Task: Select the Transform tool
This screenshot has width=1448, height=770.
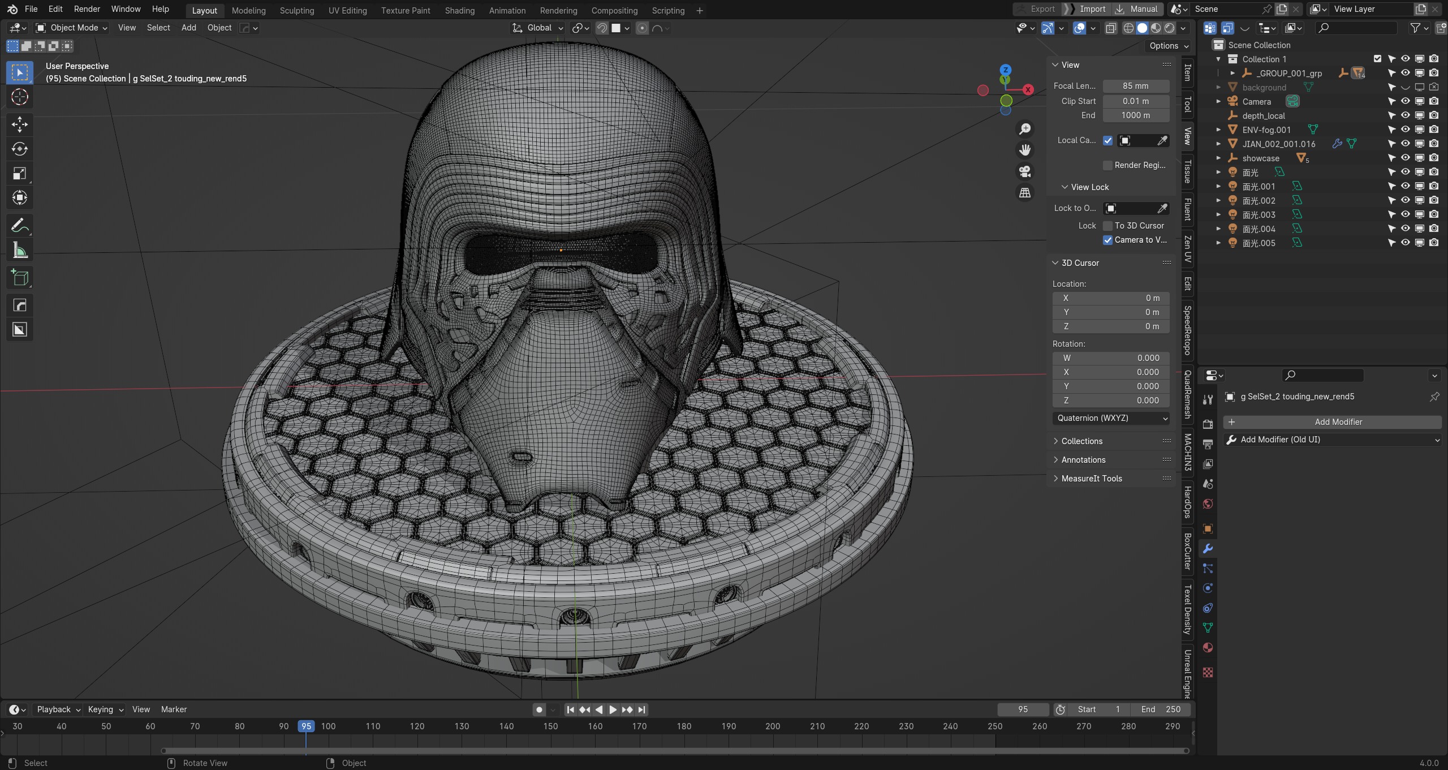Action: [20, 197]
